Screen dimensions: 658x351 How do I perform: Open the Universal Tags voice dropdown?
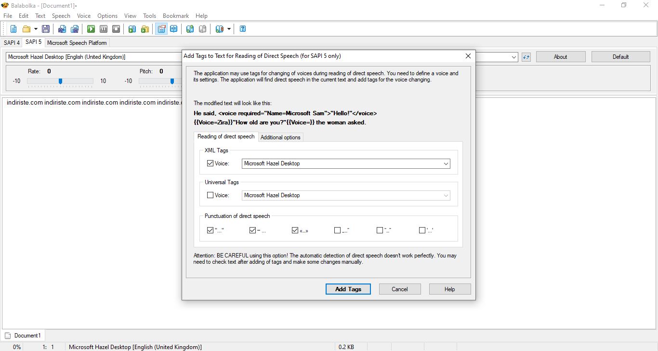tap(446, 195)
